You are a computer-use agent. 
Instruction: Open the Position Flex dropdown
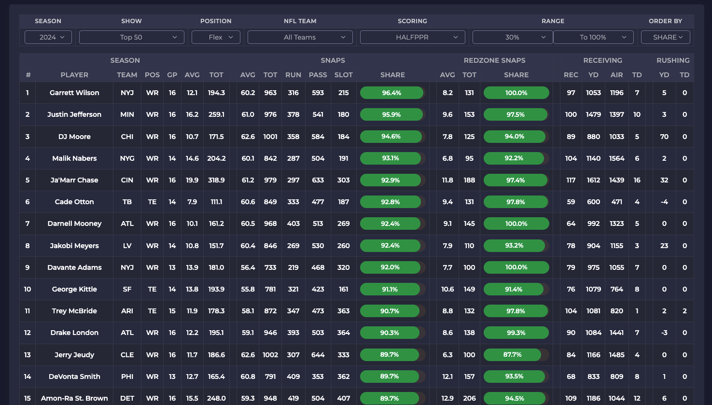pyautogui.click(x=216, y=37)
